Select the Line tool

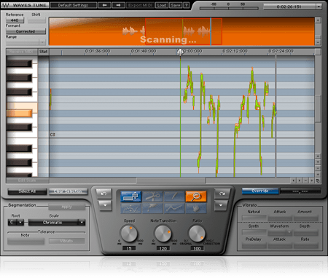(x=174, y=208)
